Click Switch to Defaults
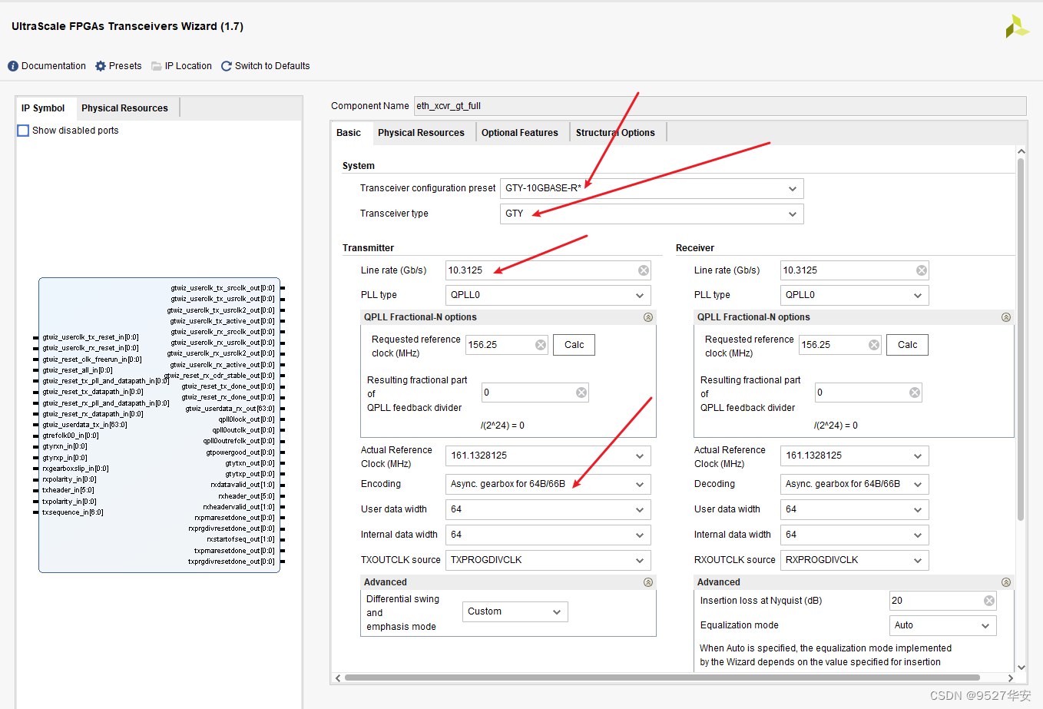The image size is (1043, 709). pos(266,66)
